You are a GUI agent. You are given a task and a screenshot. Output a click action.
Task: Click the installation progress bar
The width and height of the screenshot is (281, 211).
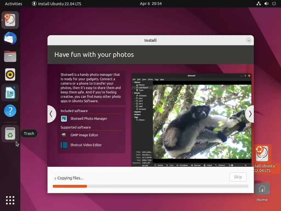pyautogui.click(x=150, y=186)
